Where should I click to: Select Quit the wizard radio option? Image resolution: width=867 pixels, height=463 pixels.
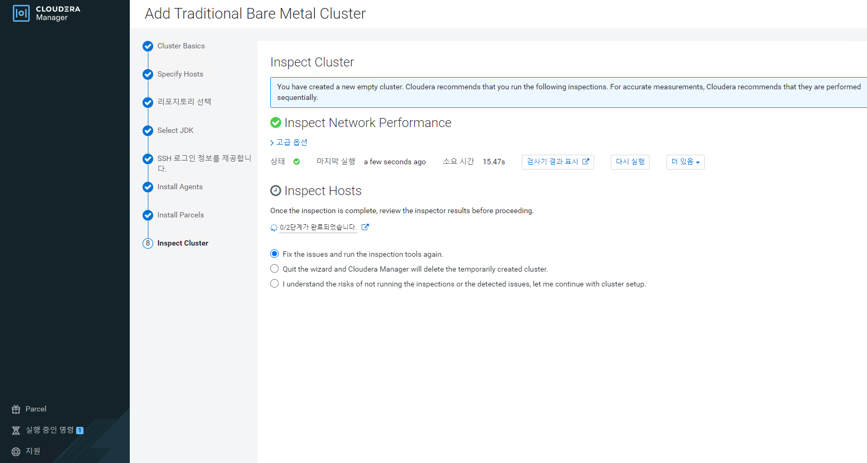click(x=274, y=268)
